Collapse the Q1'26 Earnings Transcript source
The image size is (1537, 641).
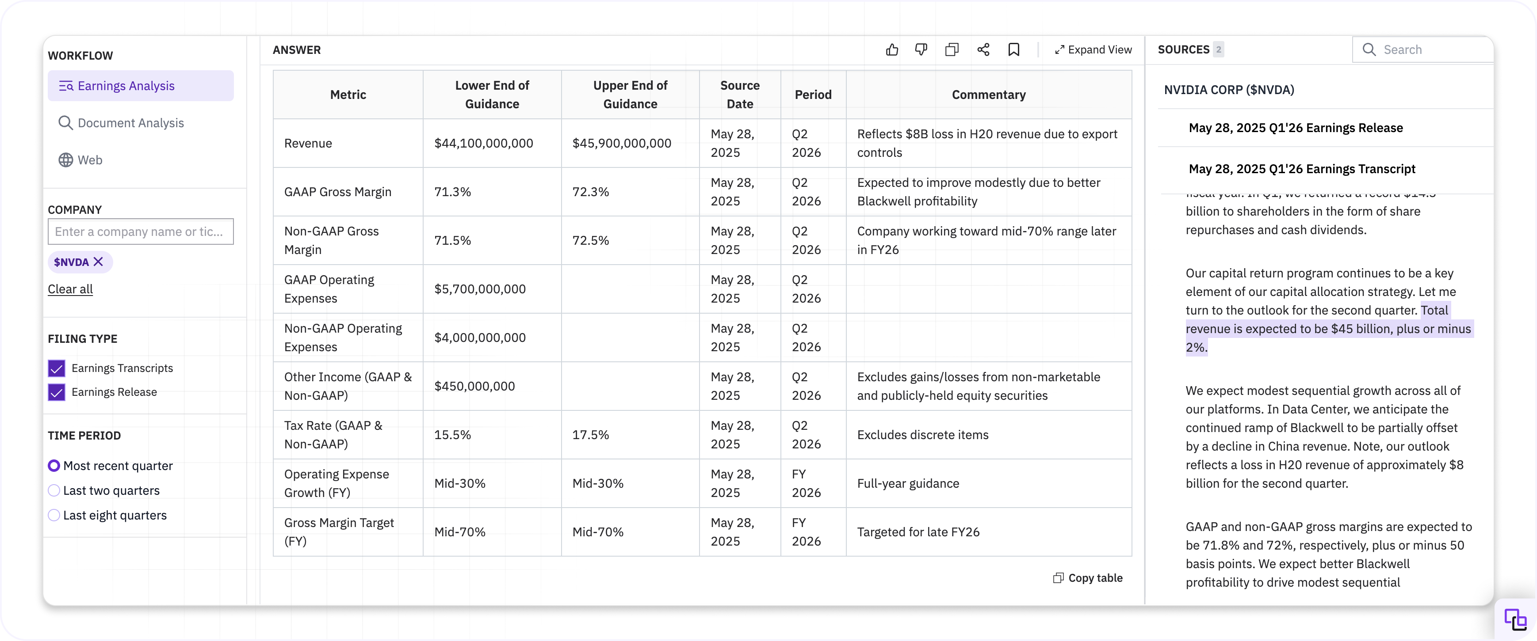pyautogui.click(x=1301, y=169)
